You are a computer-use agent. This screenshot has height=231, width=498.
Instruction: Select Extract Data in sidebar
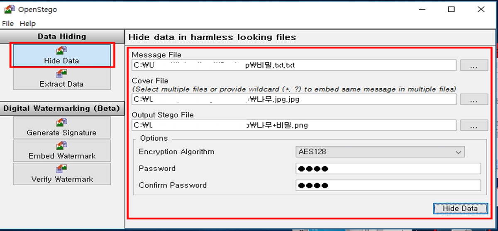click(62, 79)
